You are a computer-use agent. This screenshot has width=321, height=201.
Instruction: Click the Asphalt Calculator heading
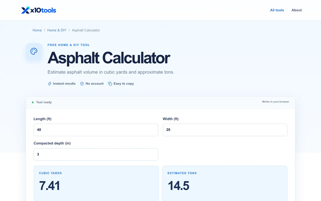pos(109,58)
